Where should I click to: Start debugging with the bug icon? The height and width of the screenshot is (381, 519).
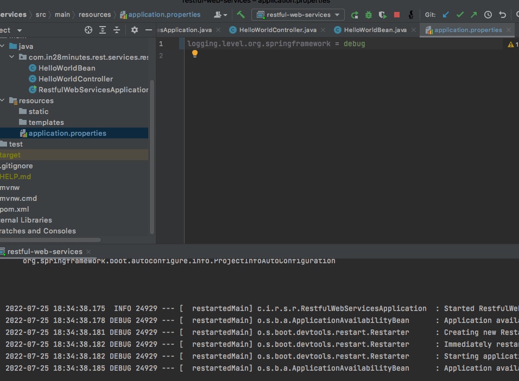tap(369, 15)
